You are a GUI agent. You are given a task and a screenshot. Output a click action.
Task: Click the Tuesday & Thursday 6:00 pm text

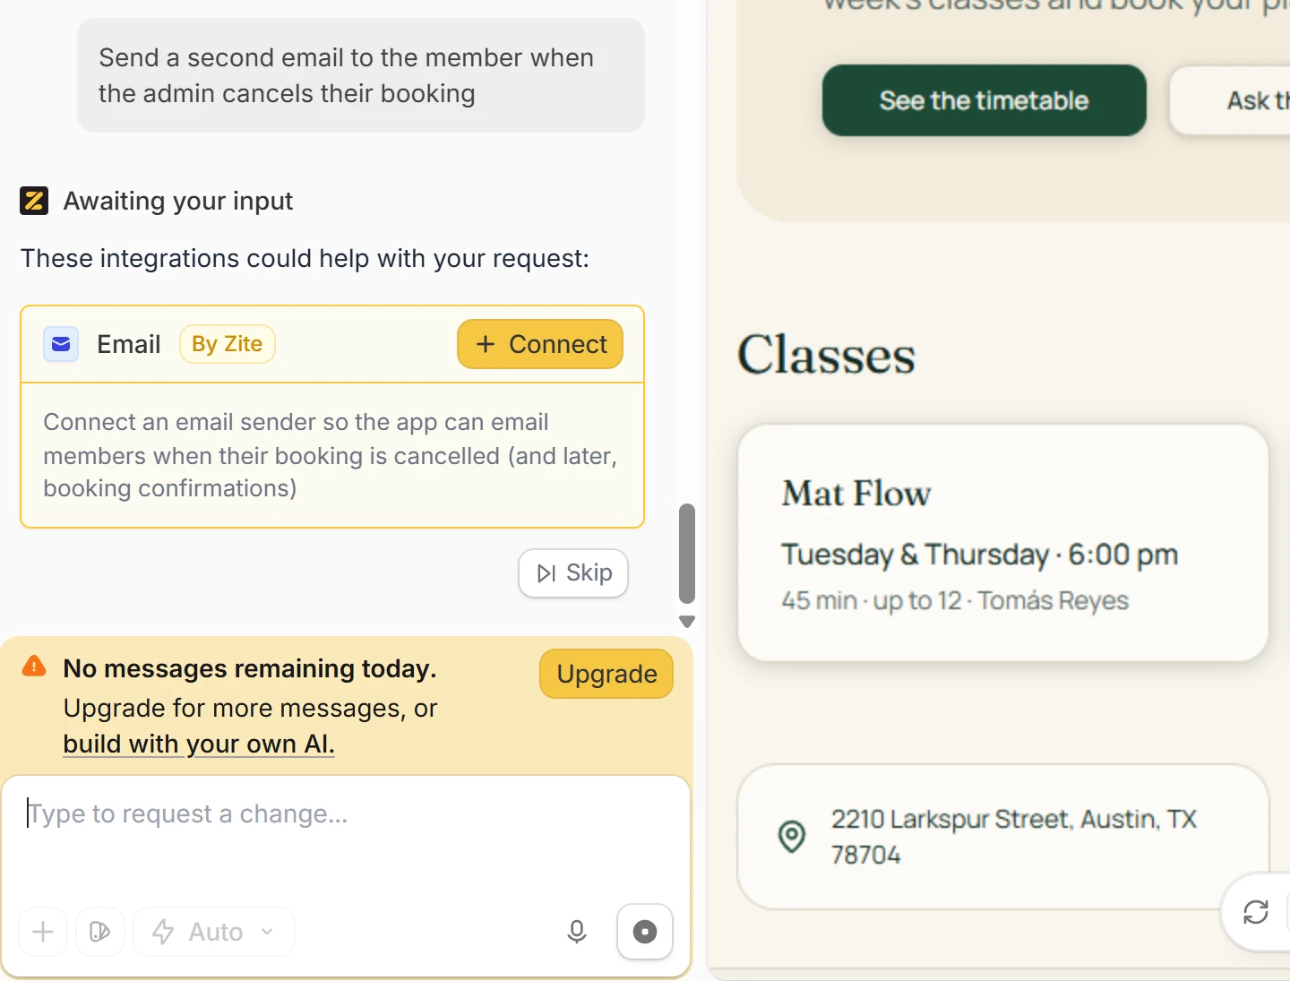[x=979, y=555]
